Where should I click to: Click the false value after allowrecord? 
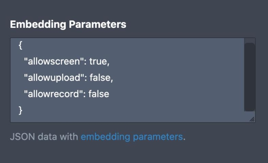(x=99, y=94)
